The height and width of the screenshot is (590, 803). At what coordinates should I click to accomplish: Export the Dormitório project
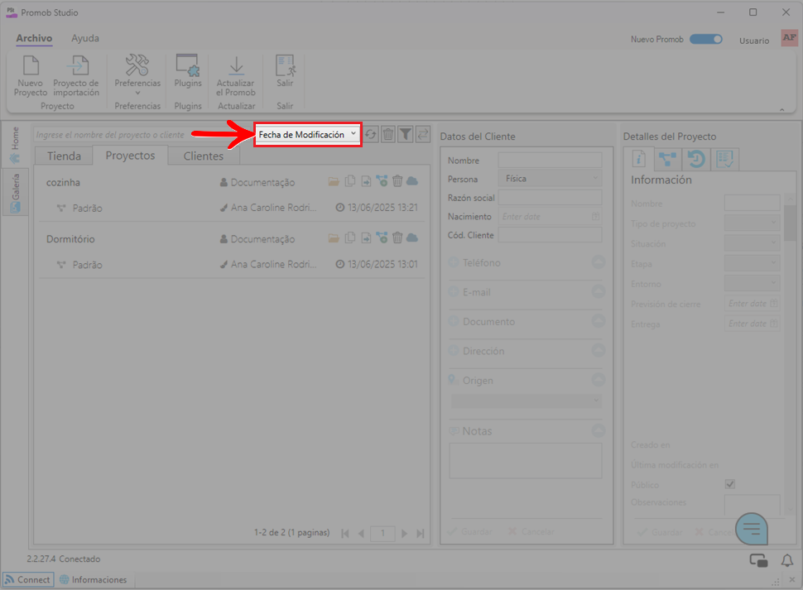pos(366,238)
